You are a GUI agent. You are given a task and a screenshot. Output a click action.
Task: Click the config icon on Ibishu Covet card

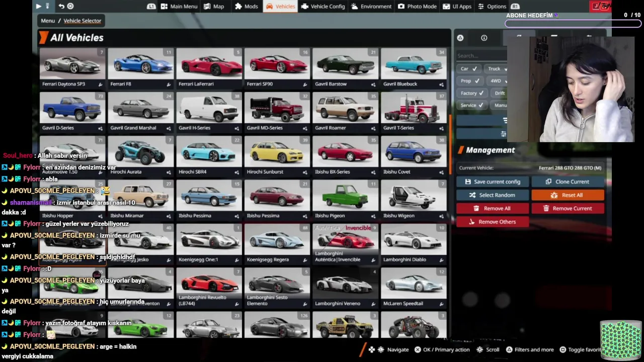(x=441, y=172)
